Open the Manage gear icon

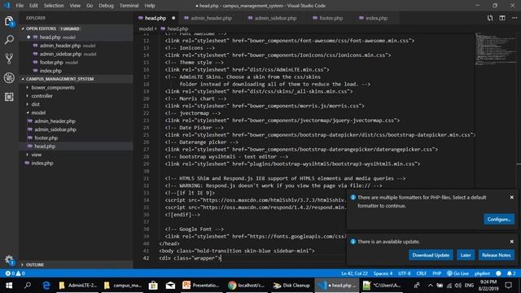[9, 260]
